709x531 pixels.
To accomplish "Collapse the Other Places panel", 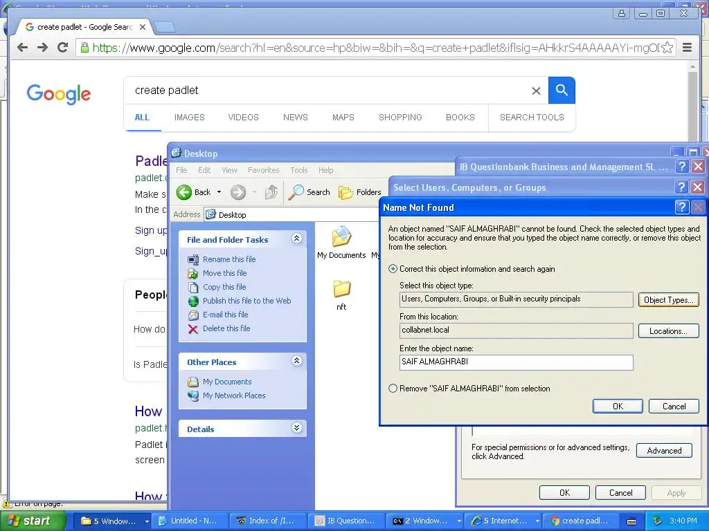I will click(296, 360).
